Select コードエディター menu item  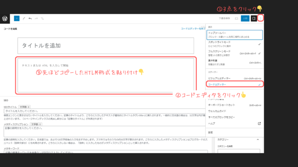[235, 84]
